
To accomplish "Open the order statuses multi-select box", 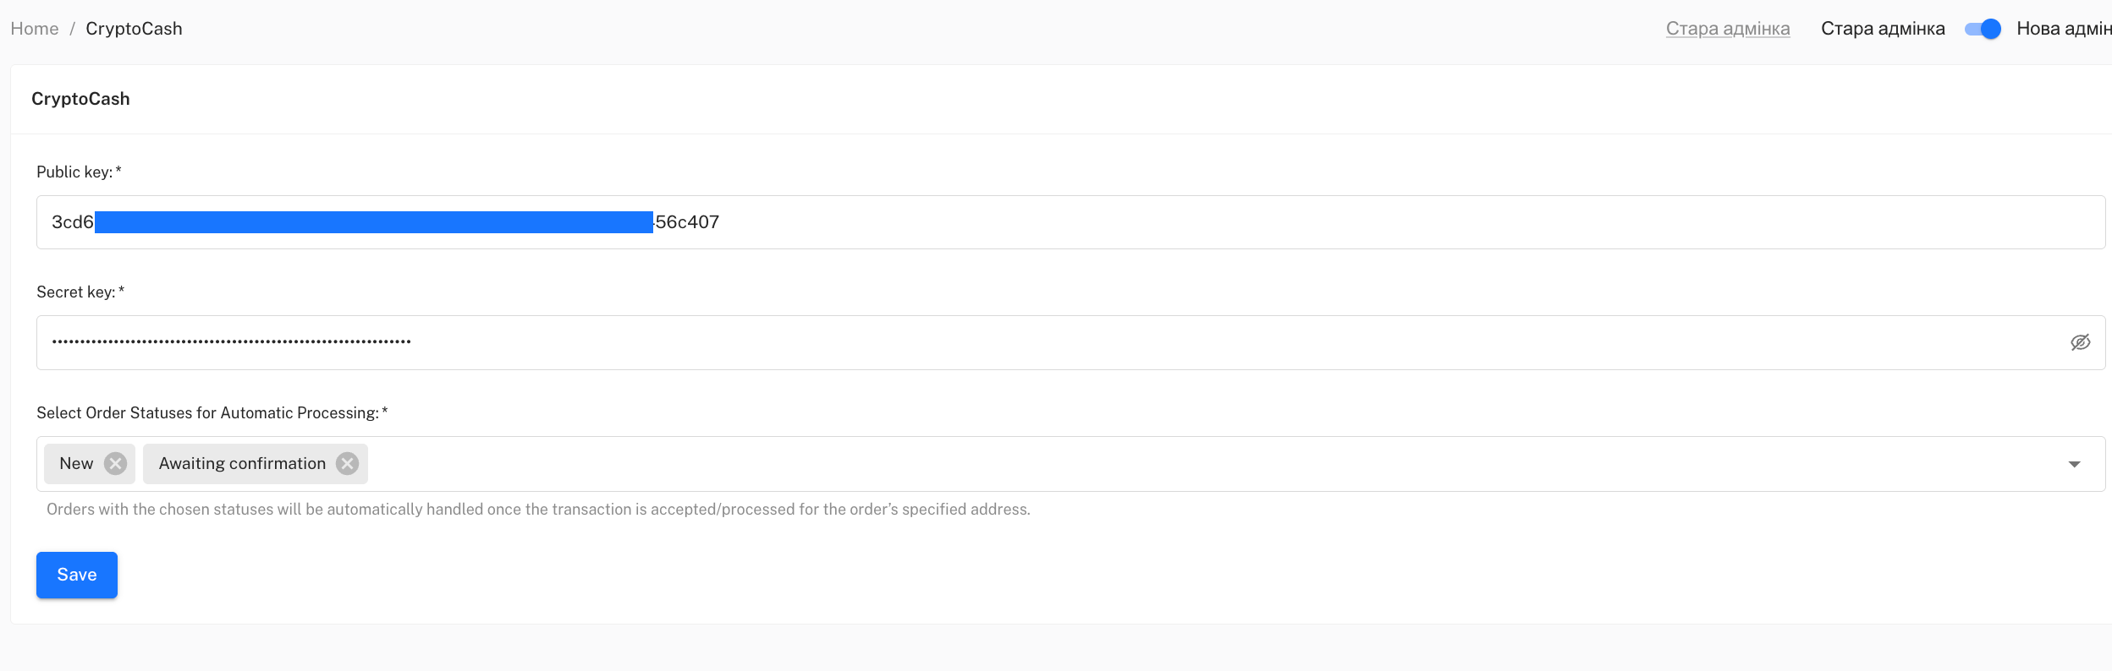I will pos(1185,464).
